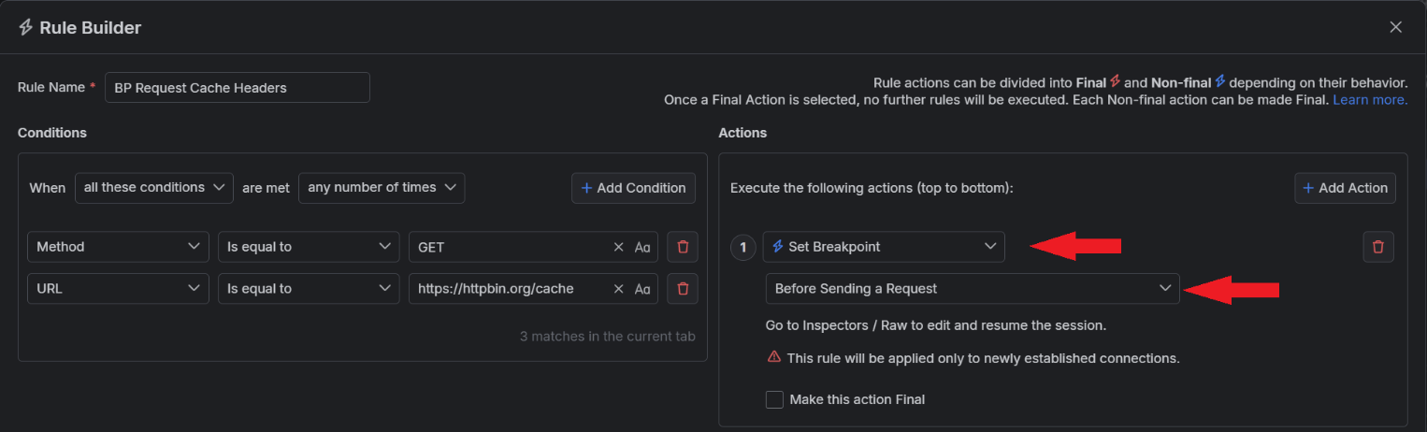Open the URL row's Is equal to operator

(x=309, y=288)
